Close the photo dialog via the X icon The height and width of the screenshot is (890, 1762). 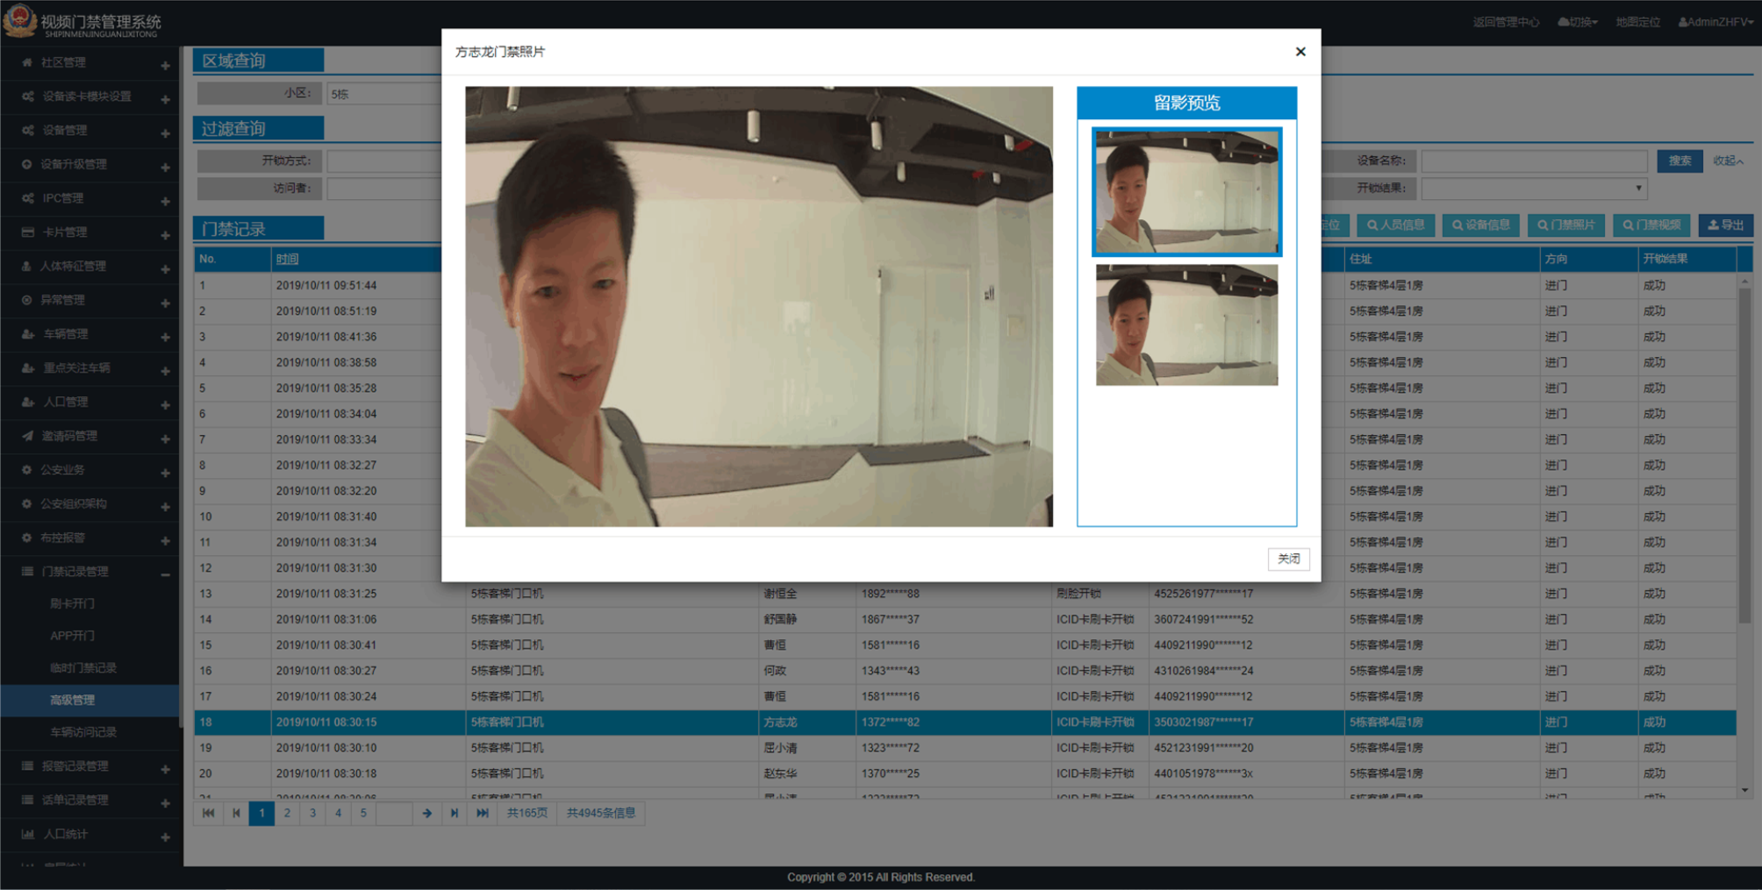[x=1300, y=52]
